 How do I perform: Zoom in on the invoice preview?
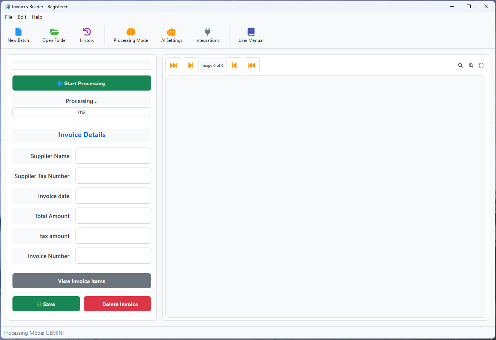pyautogui.click(x=471, y=65)
